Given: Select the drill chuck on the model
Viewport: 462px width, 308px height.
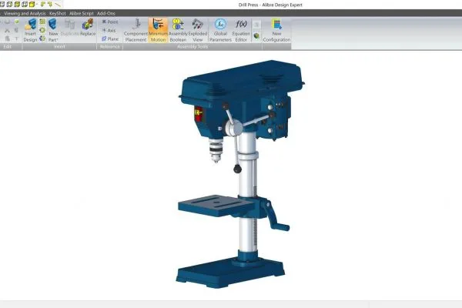Looking at the screenshot, I should (216, 150).
